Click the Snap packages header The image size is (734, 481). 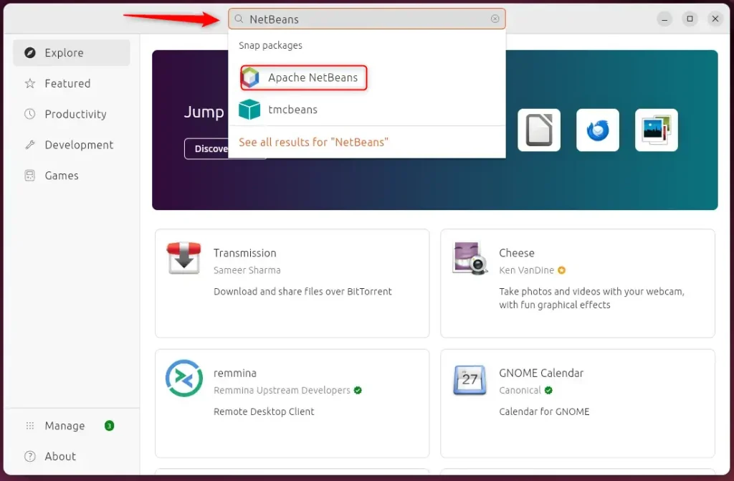pyautogui.click(x=270, y=45)
